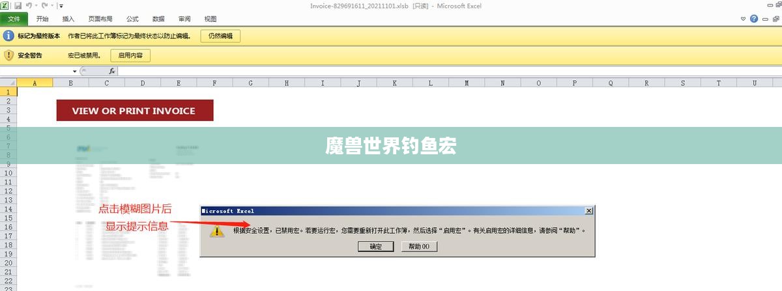
Task: Click the VIEW OR PRINT INVOICE red button
Action: click(x=135, y=111)
